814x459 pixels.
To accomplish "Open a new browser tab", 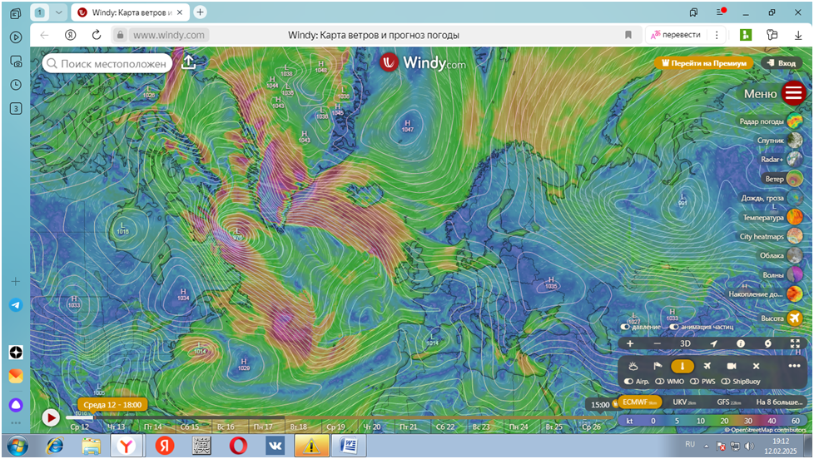I will pyautogui.click(x=200, y=12).
